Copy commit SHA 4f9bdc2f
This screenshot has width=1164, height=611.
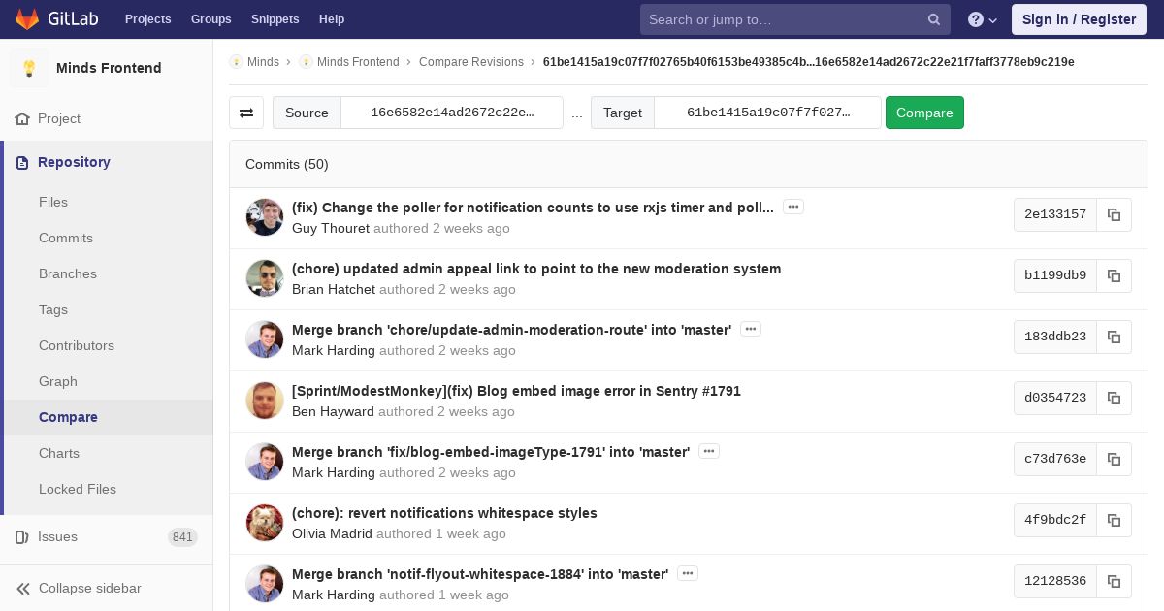[x=1115, y=520]
